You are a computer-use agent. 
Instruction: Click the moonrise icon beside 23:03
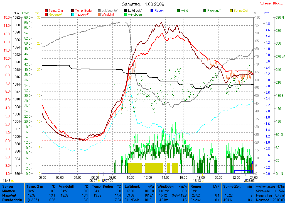point(245,181)
